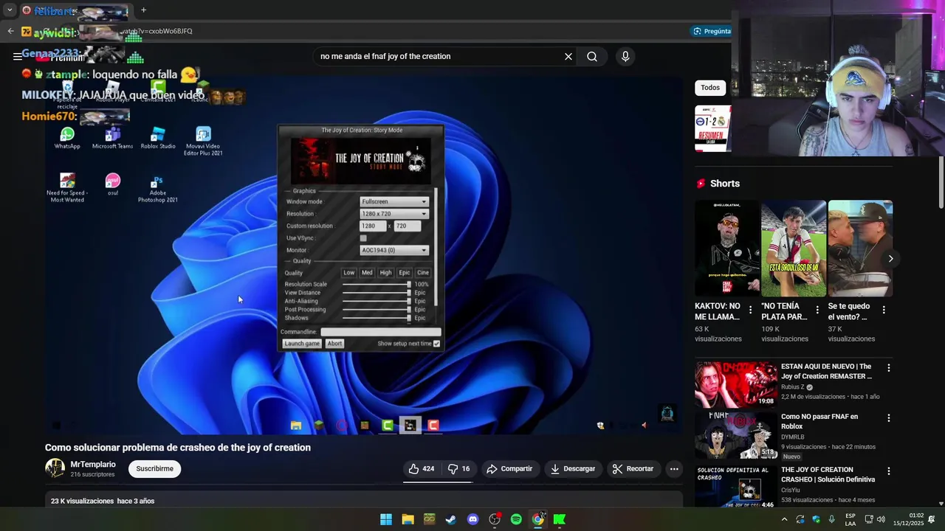
Task: Open Need for Speed Most Wanted icon
Action: [67, 188]
